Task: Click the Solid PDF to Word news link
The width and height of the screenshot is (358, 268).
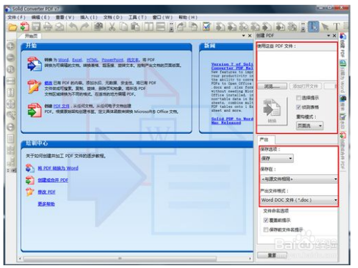Action: pos(231,121)
